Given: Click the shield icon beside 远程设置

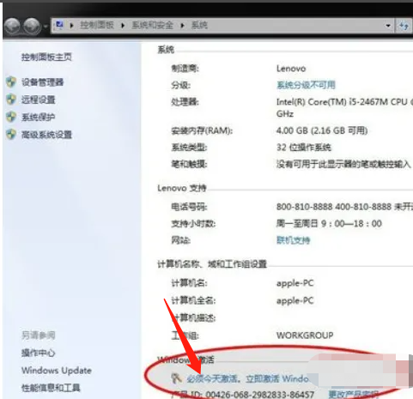Looking at the screenshot, I should 11,100.
